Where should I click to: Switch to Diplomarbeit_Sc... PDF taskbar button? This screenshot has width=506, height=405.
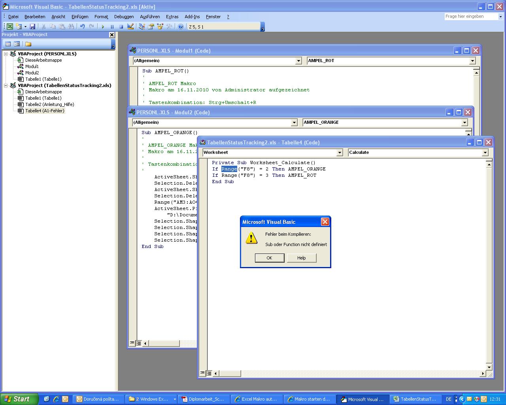click(204, 399)
